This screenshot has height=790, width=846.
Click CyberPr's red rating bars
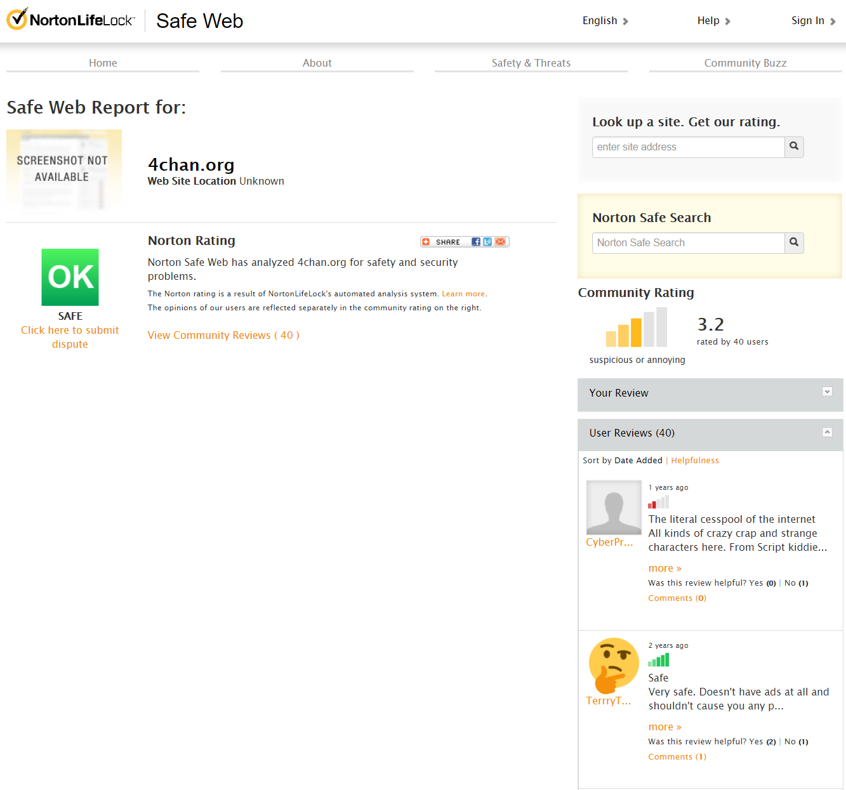(659, 502)
